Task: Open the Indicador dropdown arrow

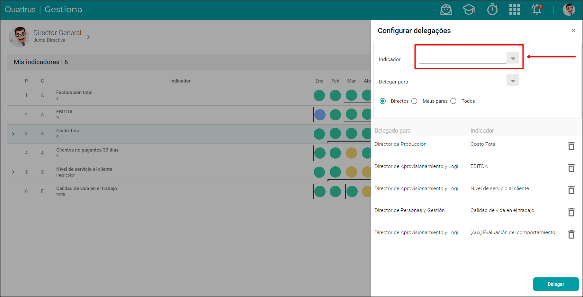Action: point(513,58)
